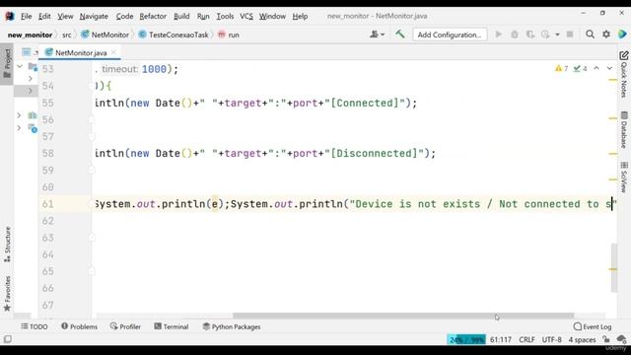Viewport: 631px width, 355px height.
Task: Toggle fold marker at line 54
Action: point(92,86)
